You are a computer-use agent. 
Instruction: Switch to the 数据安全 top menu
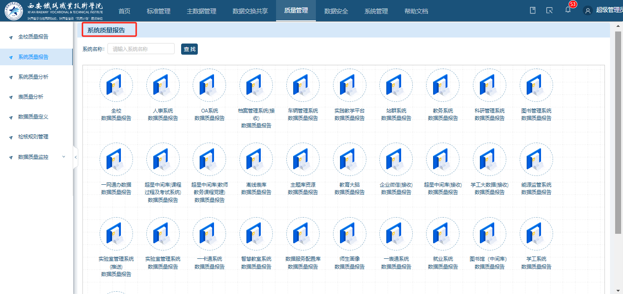336,11
